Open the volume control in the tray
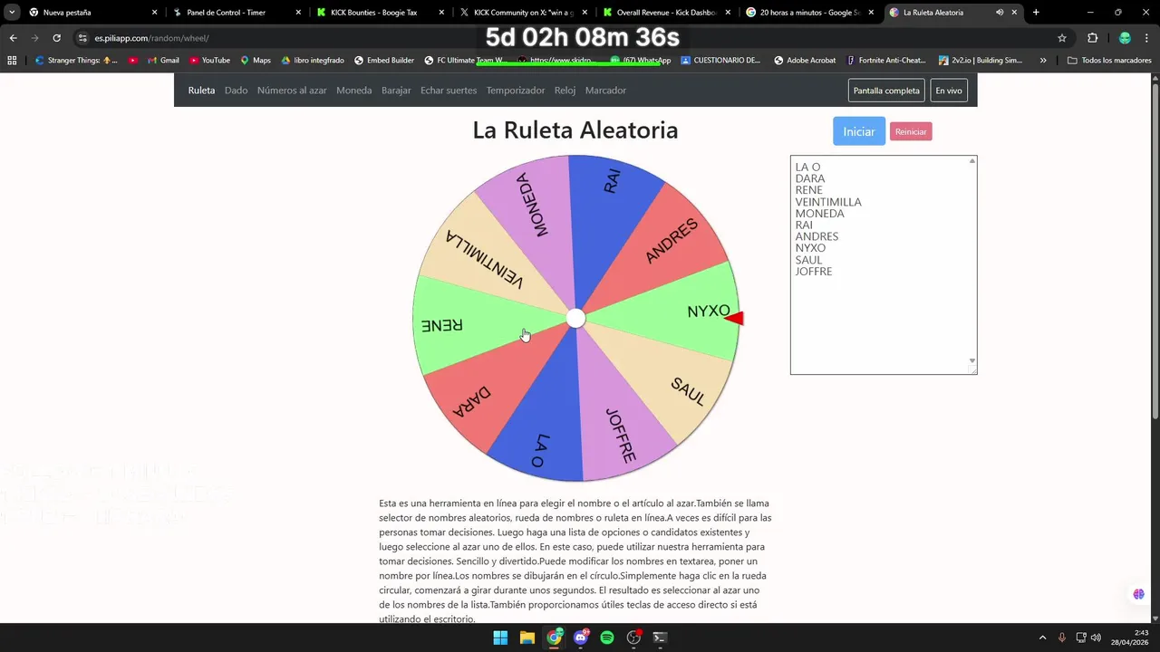Image resolution: width=1160 pixels, height=652 pixels. pos(1096,638)
